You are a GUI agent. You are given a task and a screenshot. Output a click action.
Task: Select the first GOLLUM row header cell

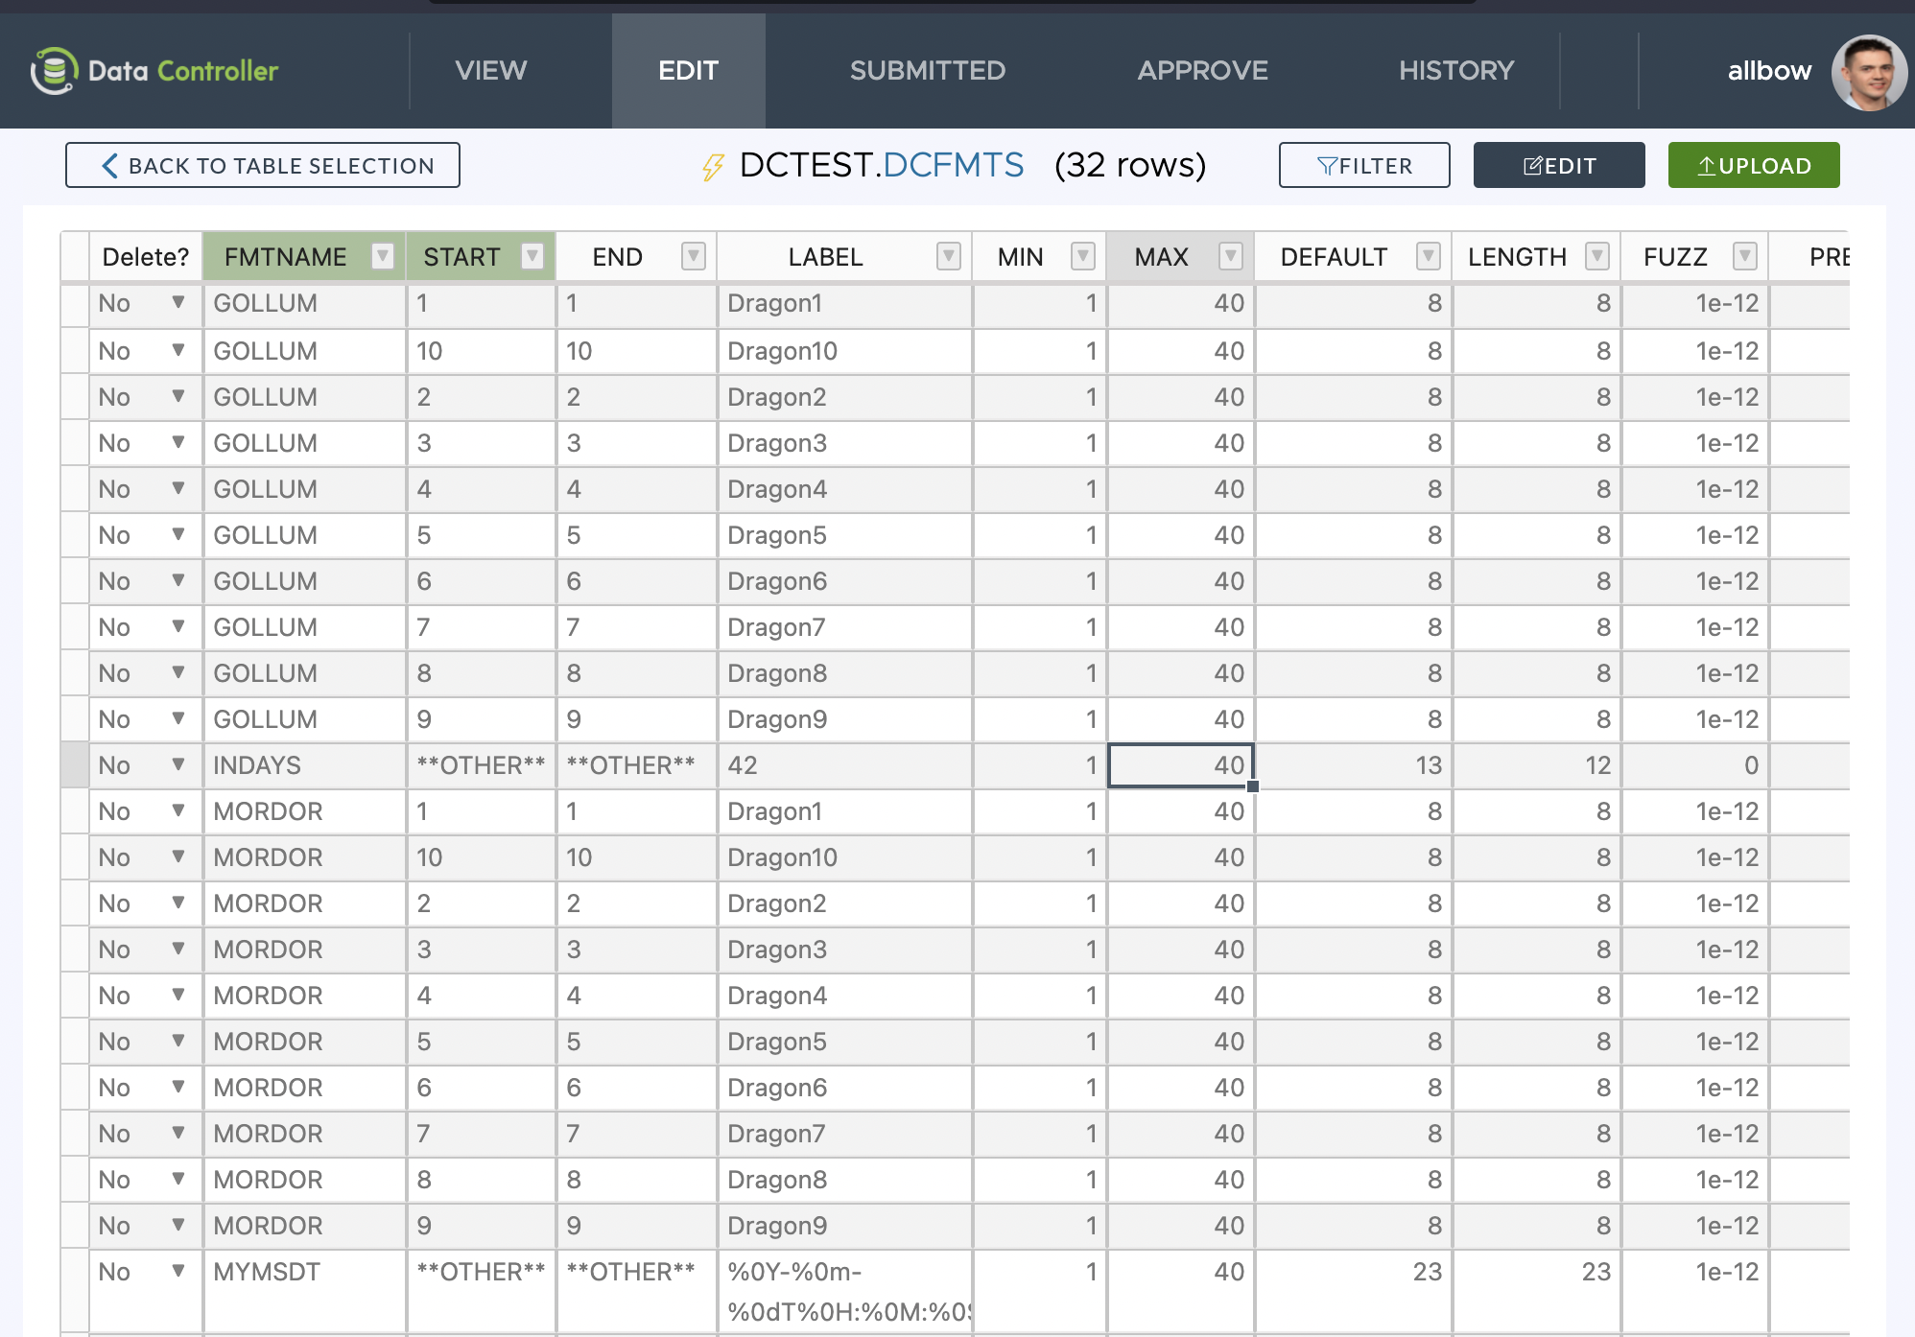pos(75,304)
